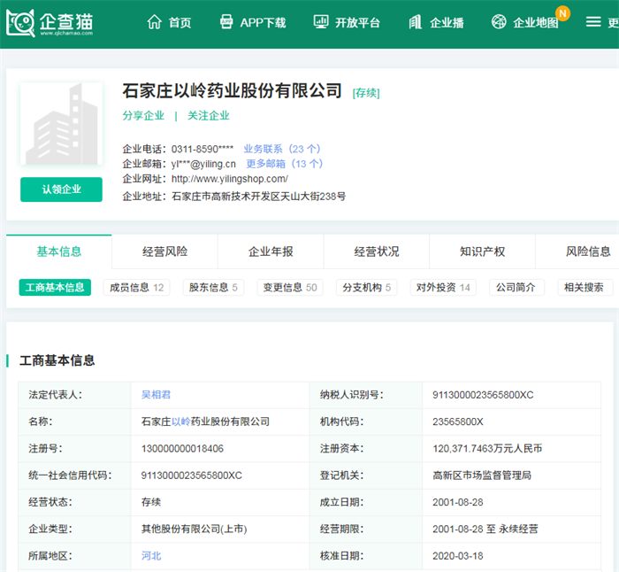Click the 企业电话 number 0311-8590****
This screenshot has width=619, height=572.
[x=203, y=149]
